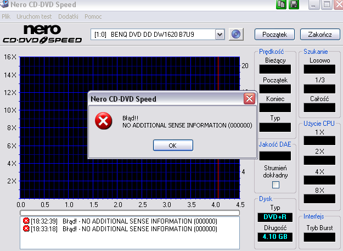The image size is (343, 251).
Task: Click the Użycie CPU group label
Action: (319, 124)
